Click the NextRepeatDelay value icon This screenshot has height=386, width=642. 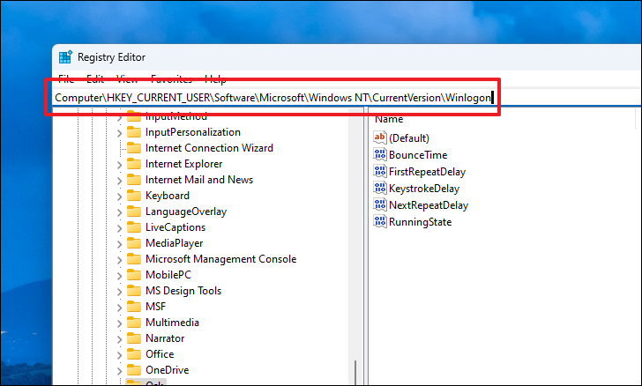(380, 204)
